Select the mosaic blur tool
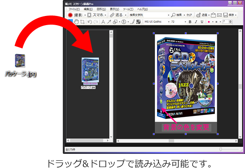 [138, 22]
